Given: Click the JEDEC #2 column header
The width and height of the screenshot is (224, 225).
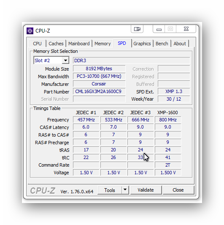Looking at the screenshot, I should 113,112.
